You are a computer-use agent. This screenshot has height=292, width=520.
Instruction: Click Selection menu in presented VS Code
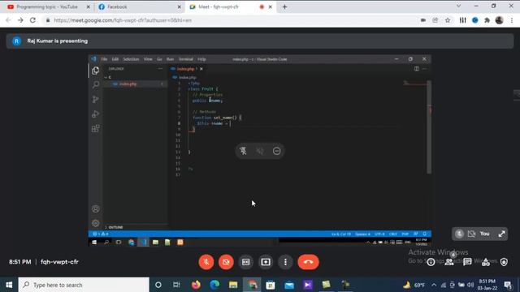pyautogui.click(x=131, y=59)
